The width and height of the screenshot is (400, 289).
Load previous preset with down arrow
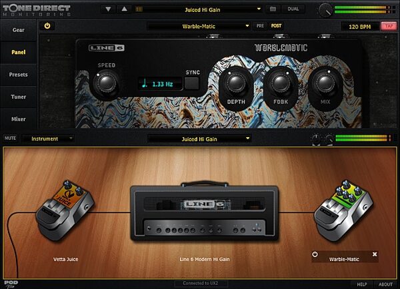[x=108, y=9]
